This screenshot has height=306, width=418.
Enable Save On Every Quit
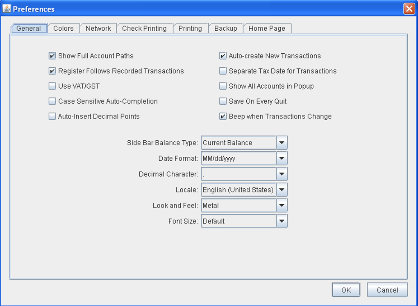tap(223, 101)
